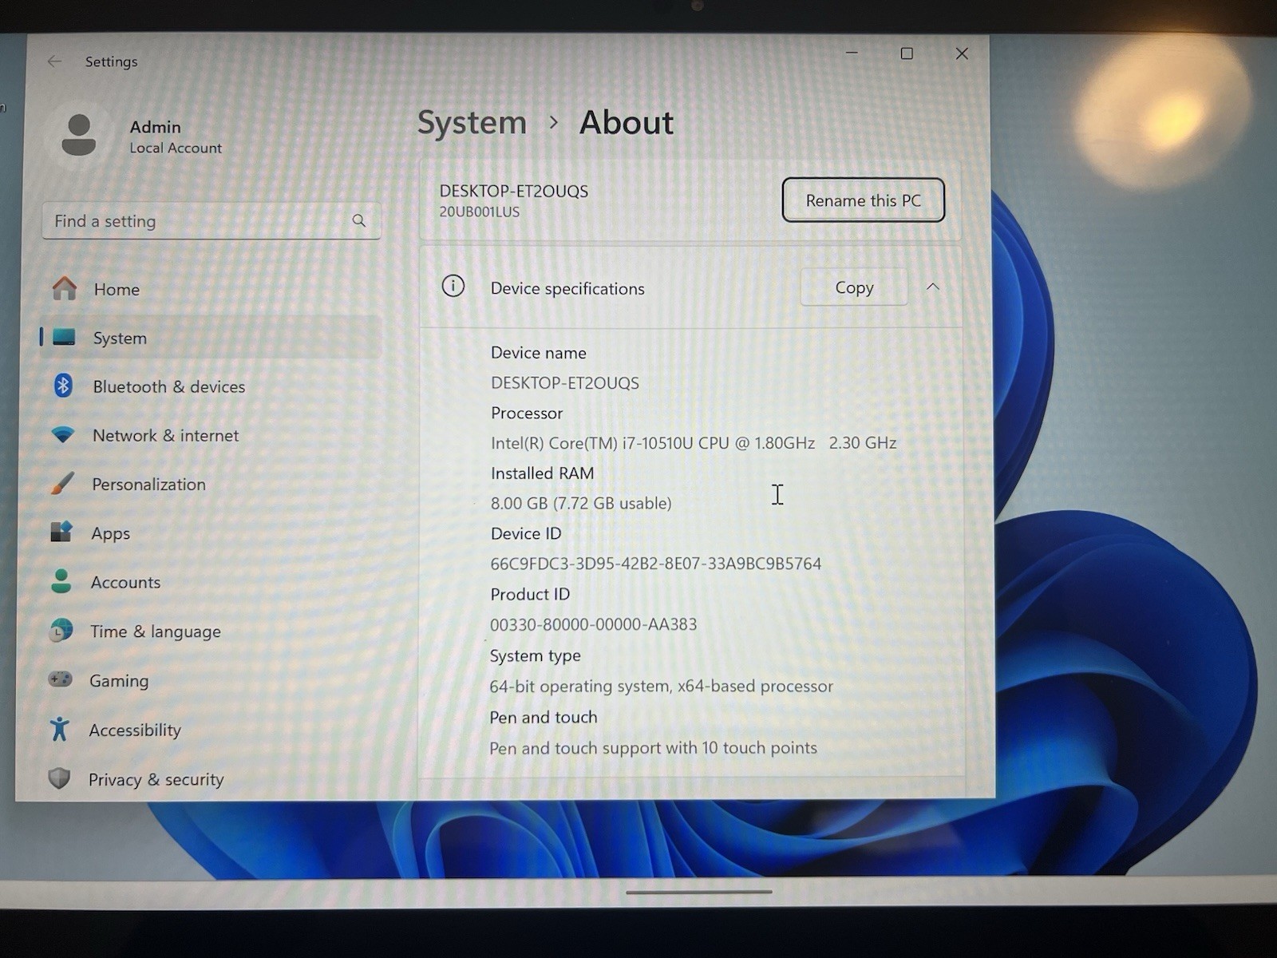Image resolution: width=1277 pixels, height=958 pixels.
Task: Click the Personalization paintbrush icon
Action: pos(61,484)
